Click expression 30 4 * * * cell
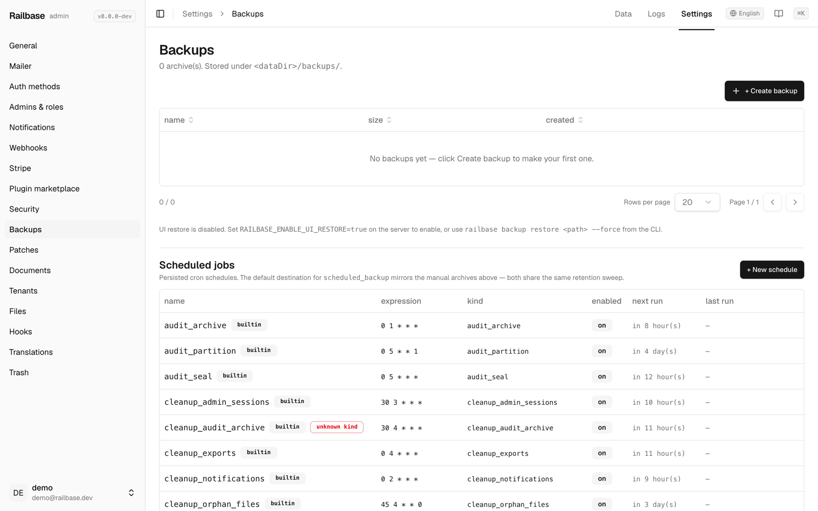The width and height of the screenshot is (818, 511). tap(401, 428)
